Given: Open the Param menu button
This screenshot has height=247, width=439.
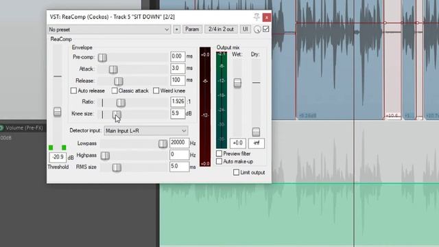Looking at the screenshot, I should click(192, 29).
